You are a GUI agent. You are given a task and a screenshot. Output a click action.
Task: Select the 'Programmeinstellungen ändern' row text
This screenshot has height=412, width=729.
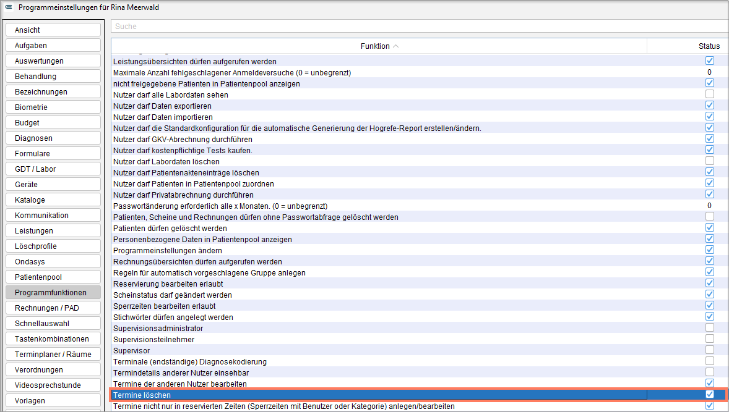168,251
